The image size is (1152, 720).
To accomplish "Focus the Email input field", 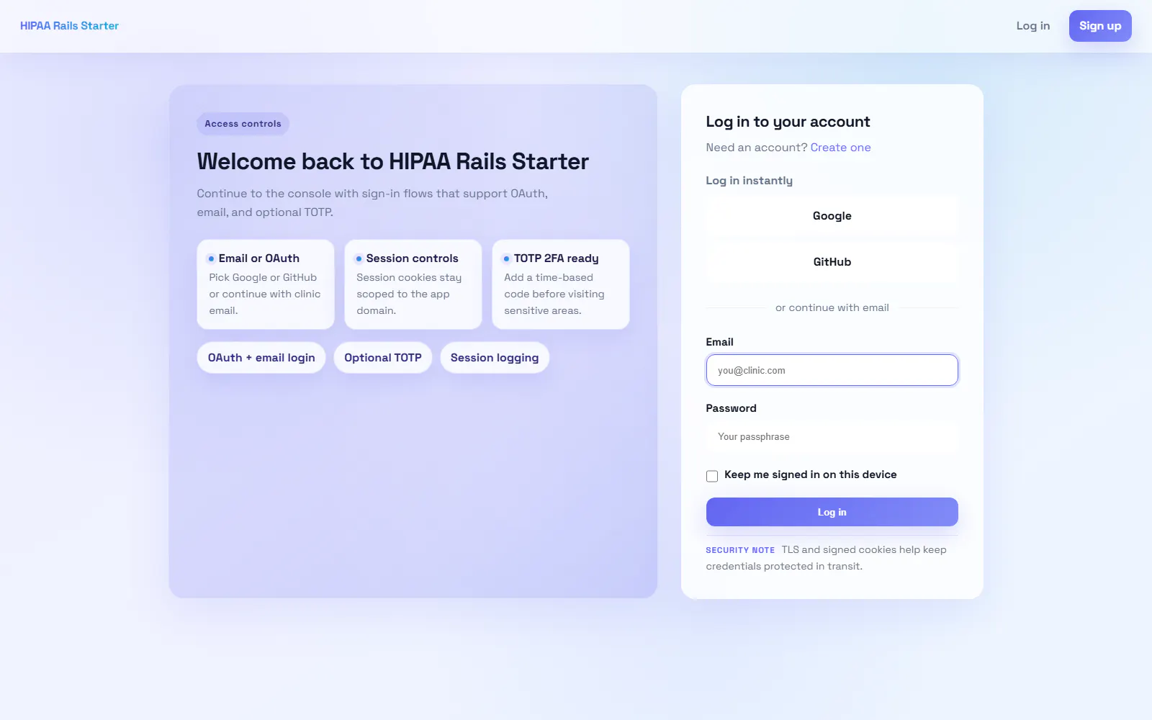I will [832, 370].
